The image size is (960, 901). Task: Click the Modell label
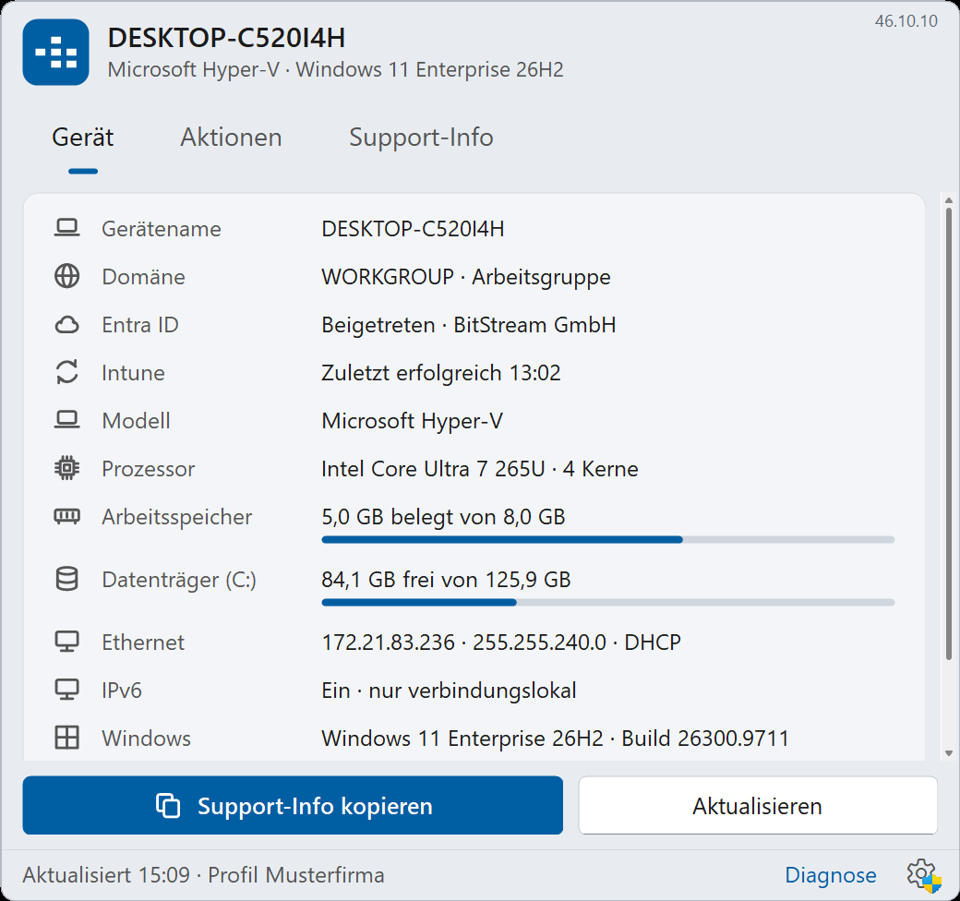point(136,421)
